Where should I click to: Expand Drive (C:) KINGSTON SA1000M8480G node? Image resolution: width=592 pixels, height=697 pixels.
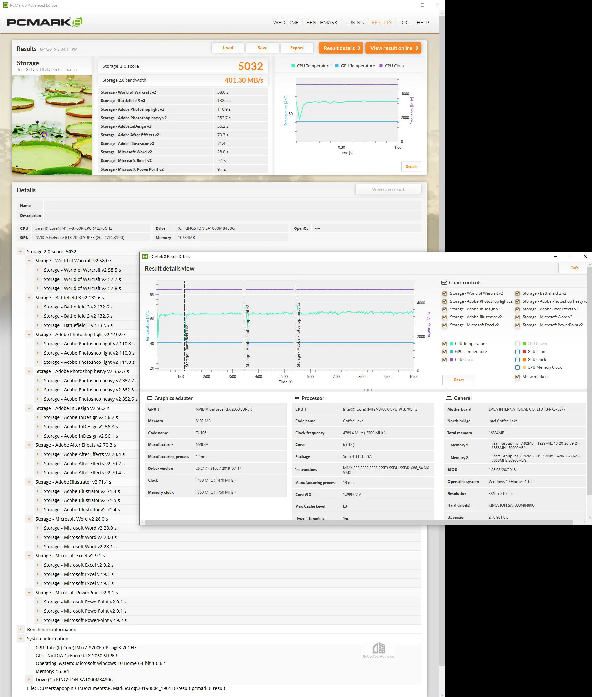pyautogui.click(x=29, y=680)
